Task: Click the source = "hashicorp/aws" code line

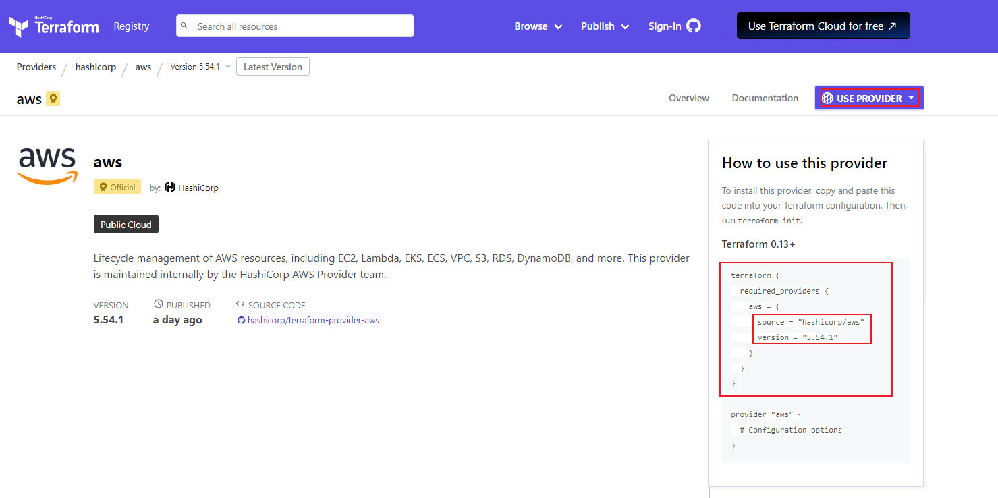Action: 811,322
